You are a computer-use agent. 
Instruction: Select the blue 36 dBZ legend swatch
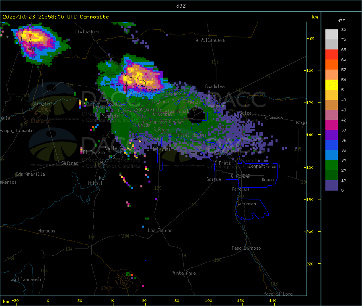(331, 145)
